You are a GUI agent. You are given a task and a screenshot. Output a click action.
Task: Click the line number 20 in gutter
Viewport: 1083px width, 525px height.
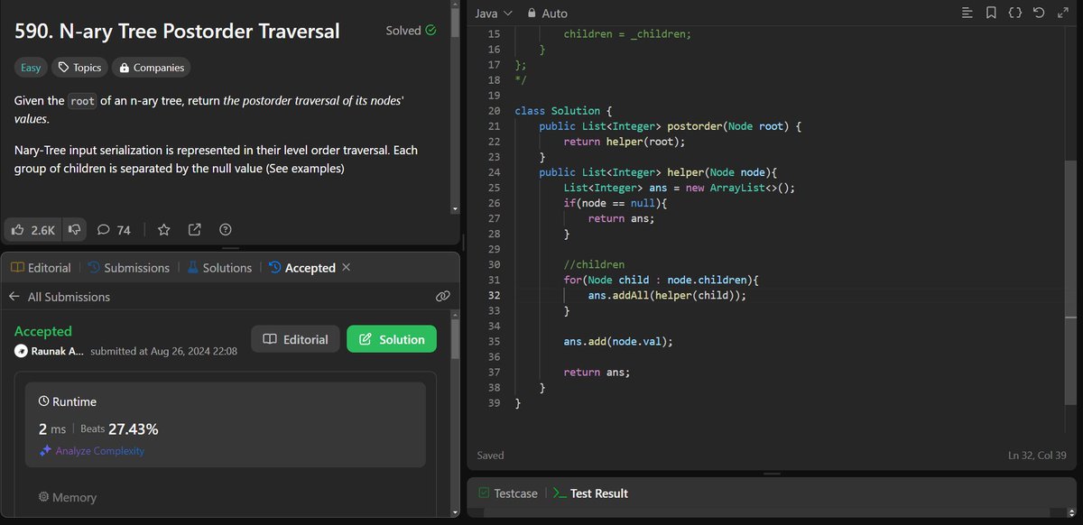pos(493,111)
